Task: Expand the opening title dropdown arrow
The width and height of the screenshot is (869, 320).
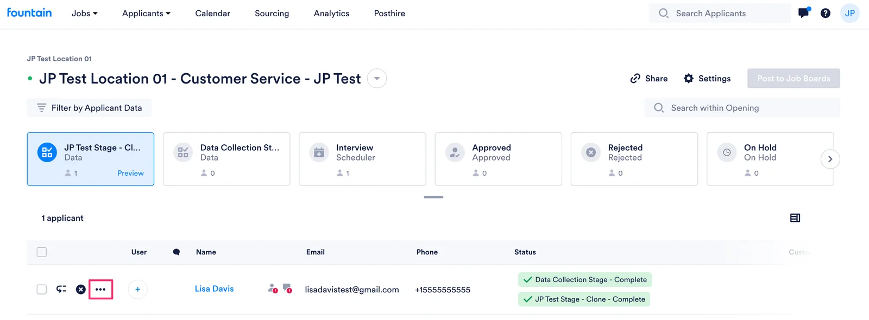Action: pyautogui.click(x=377, y=79)
